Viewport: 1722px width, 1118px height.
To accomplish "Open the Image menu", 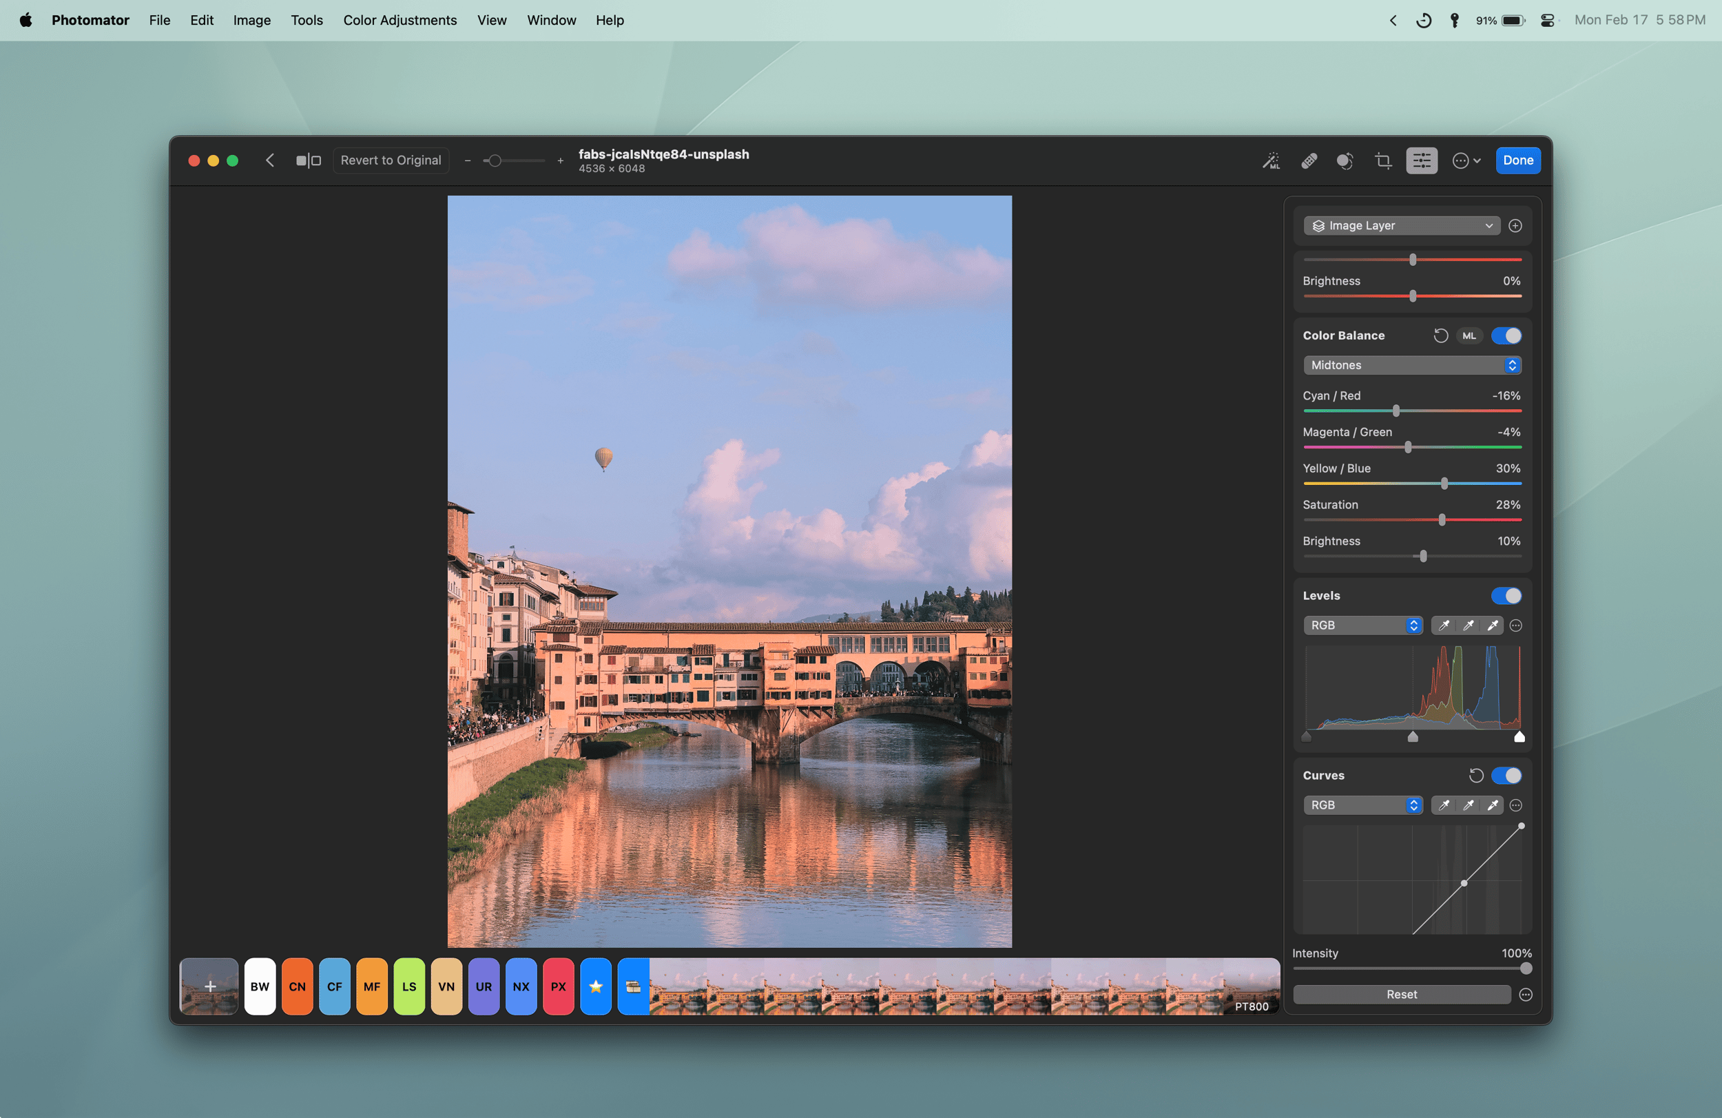I will tap(252, 20).
